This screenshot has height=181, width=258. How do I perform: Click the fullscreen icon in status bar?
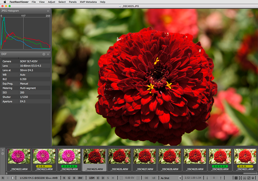[240, 178]
